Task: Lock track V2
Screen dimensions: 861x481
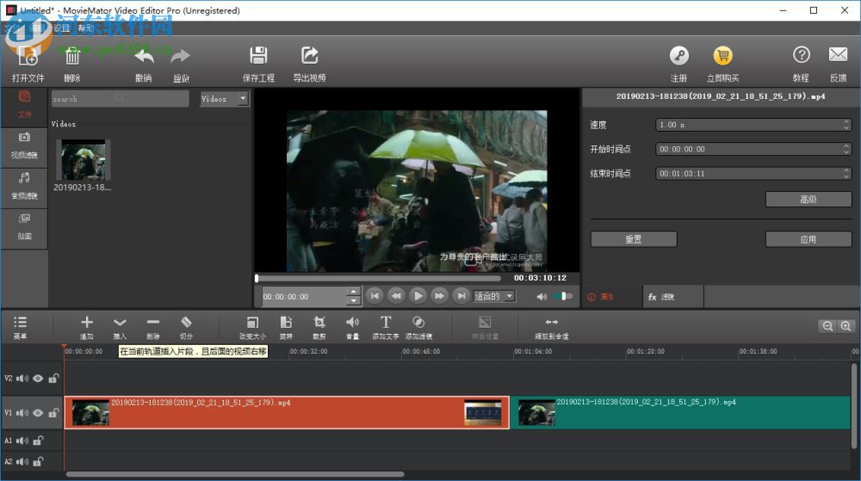Action: pyautogui.click(x=53, y=379)
